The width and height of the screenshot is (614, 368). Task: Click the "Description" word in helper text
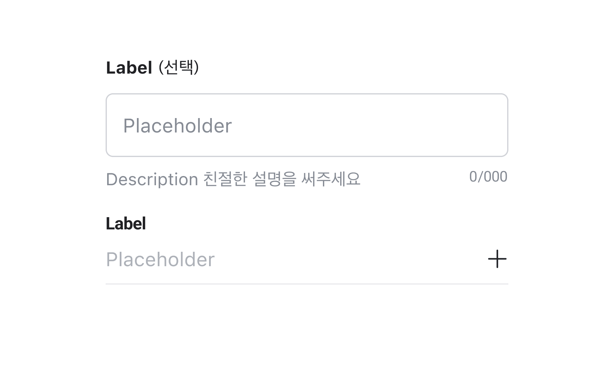coord(152,179)
